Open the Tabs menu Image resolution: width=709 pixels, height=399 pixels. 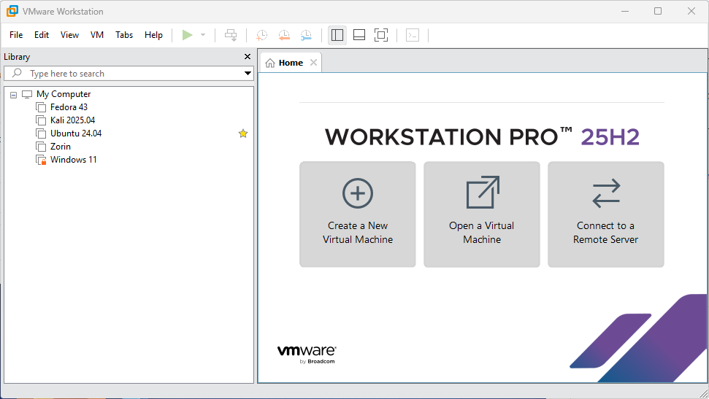[124, 35]
